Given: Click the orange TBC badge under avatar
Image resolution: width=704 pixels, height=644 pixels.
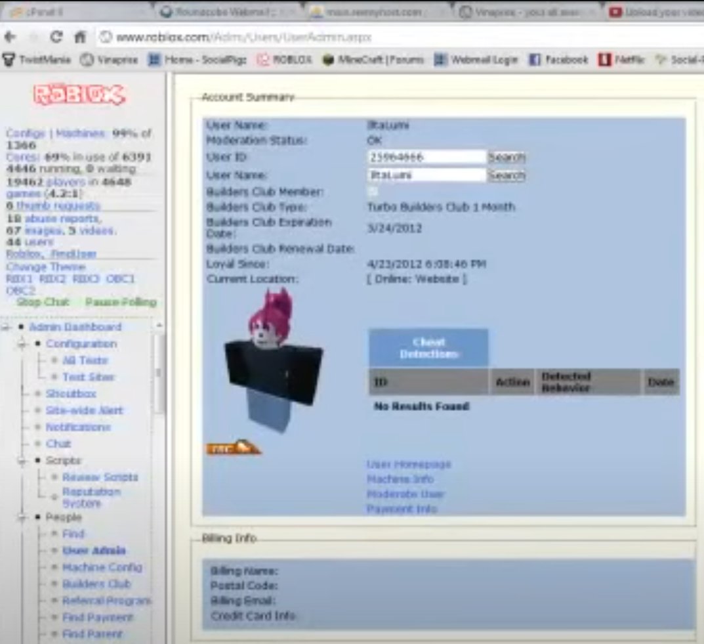Looking at the screenshot, I should pyautogui.click(x=234, y=447).
